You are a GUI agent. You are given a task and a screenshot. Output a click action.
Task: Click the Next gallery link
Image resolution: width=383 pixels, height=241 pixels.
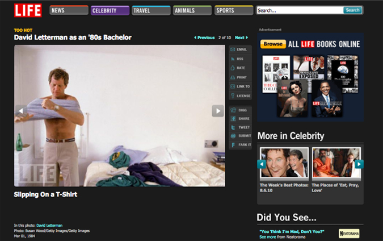(241, 38)
